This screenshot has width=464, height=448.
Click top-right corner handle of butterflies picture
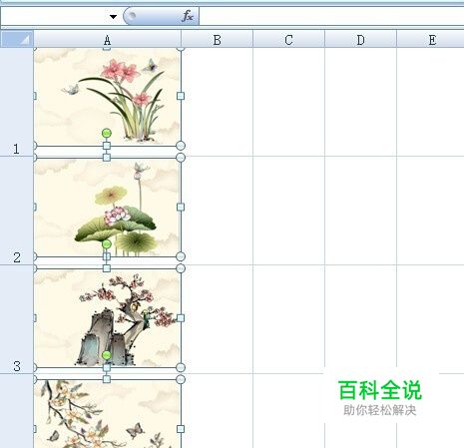181,379
